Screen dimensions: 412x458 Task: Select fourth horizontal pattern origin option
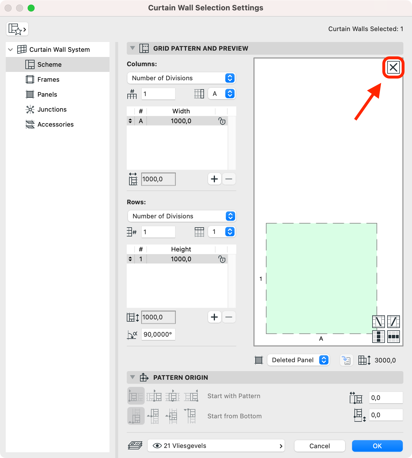click(x=191, y=396)
